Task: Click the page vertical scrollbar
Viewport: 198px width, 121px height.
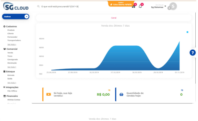Action: pyautogui.click(x=195, y=48)
